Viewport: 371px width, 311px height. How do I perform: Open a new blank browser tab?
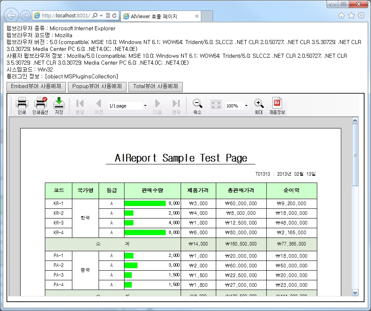pos(207,16)
